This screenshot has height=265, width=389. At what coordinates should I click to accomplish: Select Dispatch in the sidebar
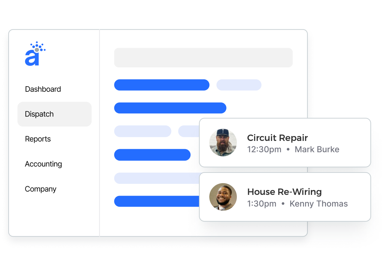click(x=39, y=114)
